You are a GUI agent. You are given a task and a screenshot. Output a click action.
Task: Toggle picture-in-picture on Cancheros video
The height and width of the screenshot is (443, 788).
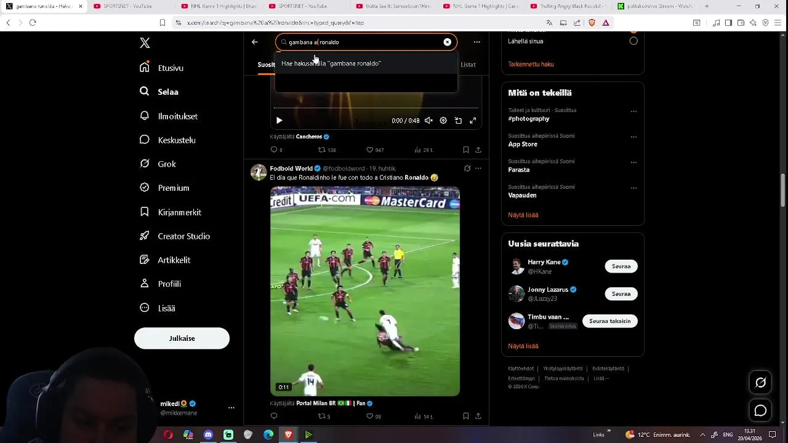tap(458, 121)
